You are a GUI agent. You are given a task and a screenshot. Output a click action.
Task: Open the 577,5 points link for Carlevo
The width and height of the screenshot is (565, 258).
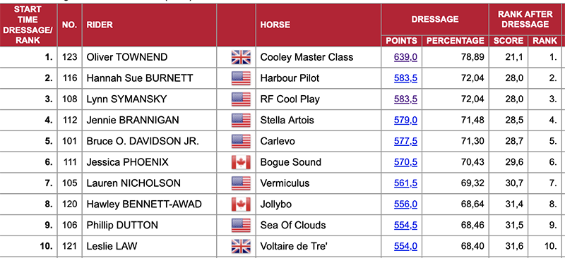pos(405,141)
